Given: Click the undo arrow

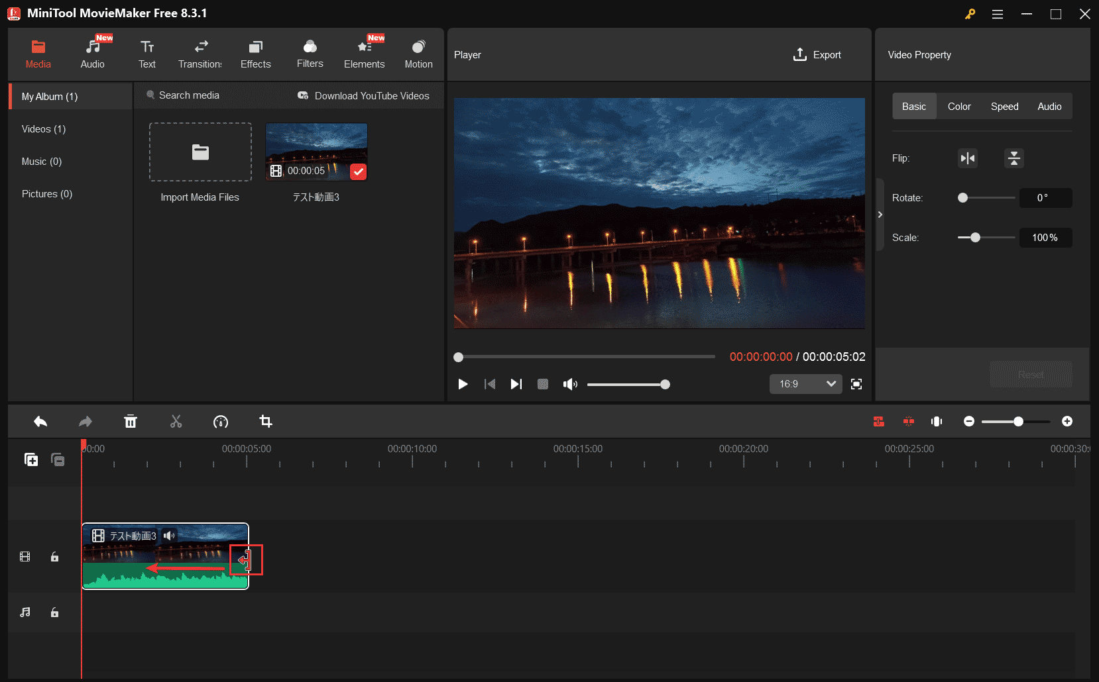Looking at the screenshot, I should click(x=40, y=422).
